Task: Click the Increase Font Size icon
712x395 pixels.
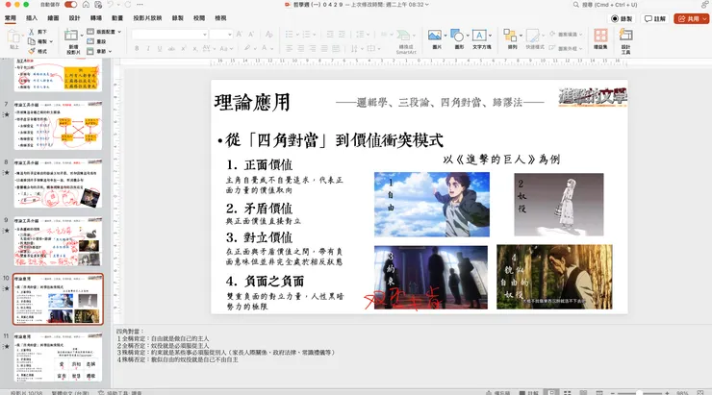Action: tap(240, 35)
